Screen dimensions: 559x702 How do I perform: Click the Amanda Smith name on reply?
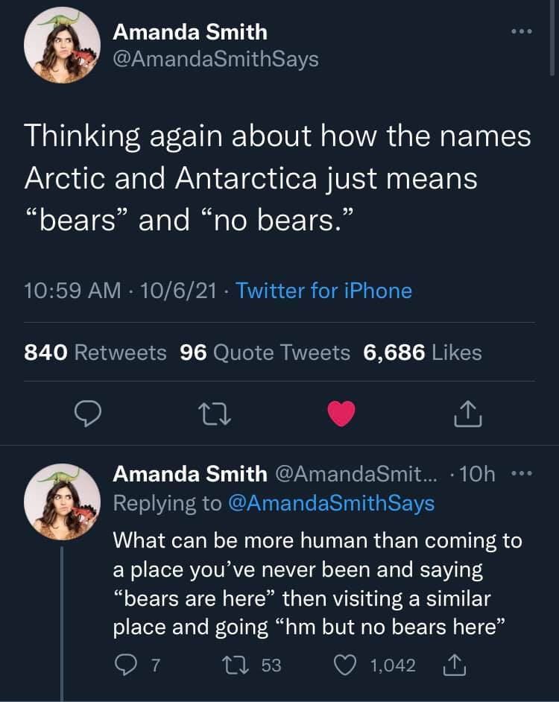click(189, 473)
